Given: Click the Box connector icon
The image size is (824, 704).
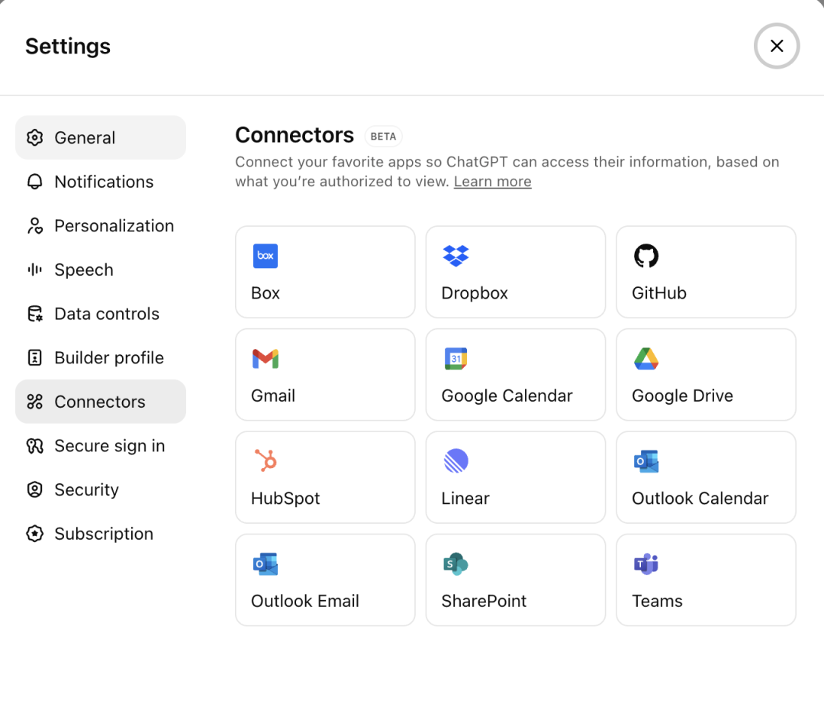Looking at the screenshot, I should point(266,256).
